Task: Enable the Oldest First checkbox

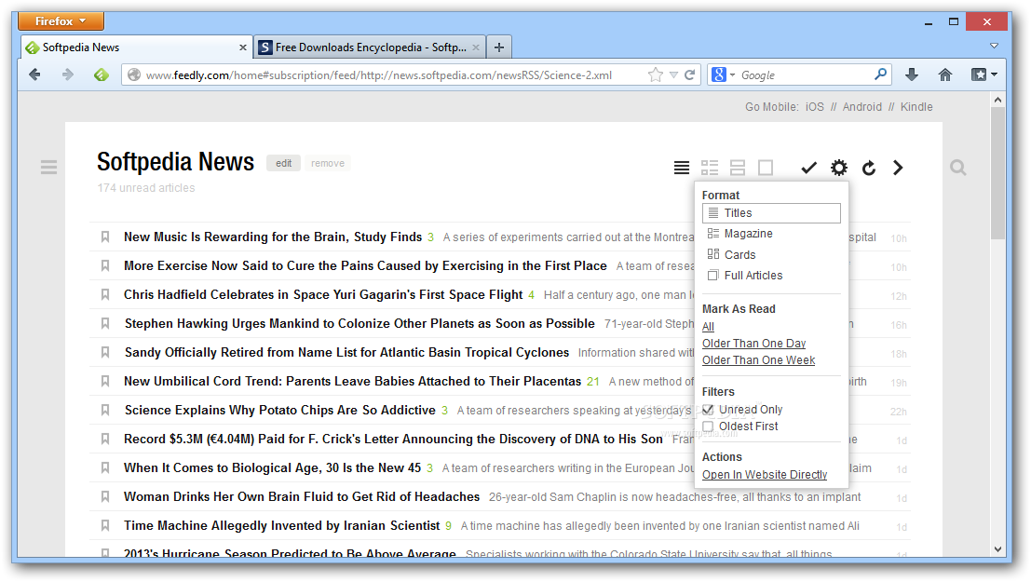Action: [708, 426]
